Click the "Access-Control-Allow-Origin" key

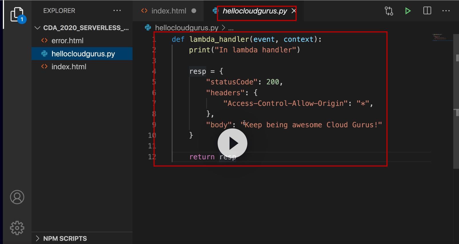click(286, 103)
